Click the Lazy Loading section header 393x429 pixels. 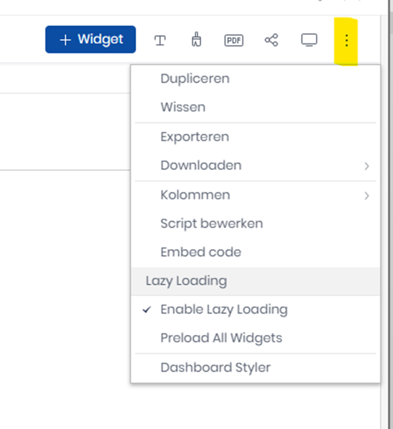(186, 281)
